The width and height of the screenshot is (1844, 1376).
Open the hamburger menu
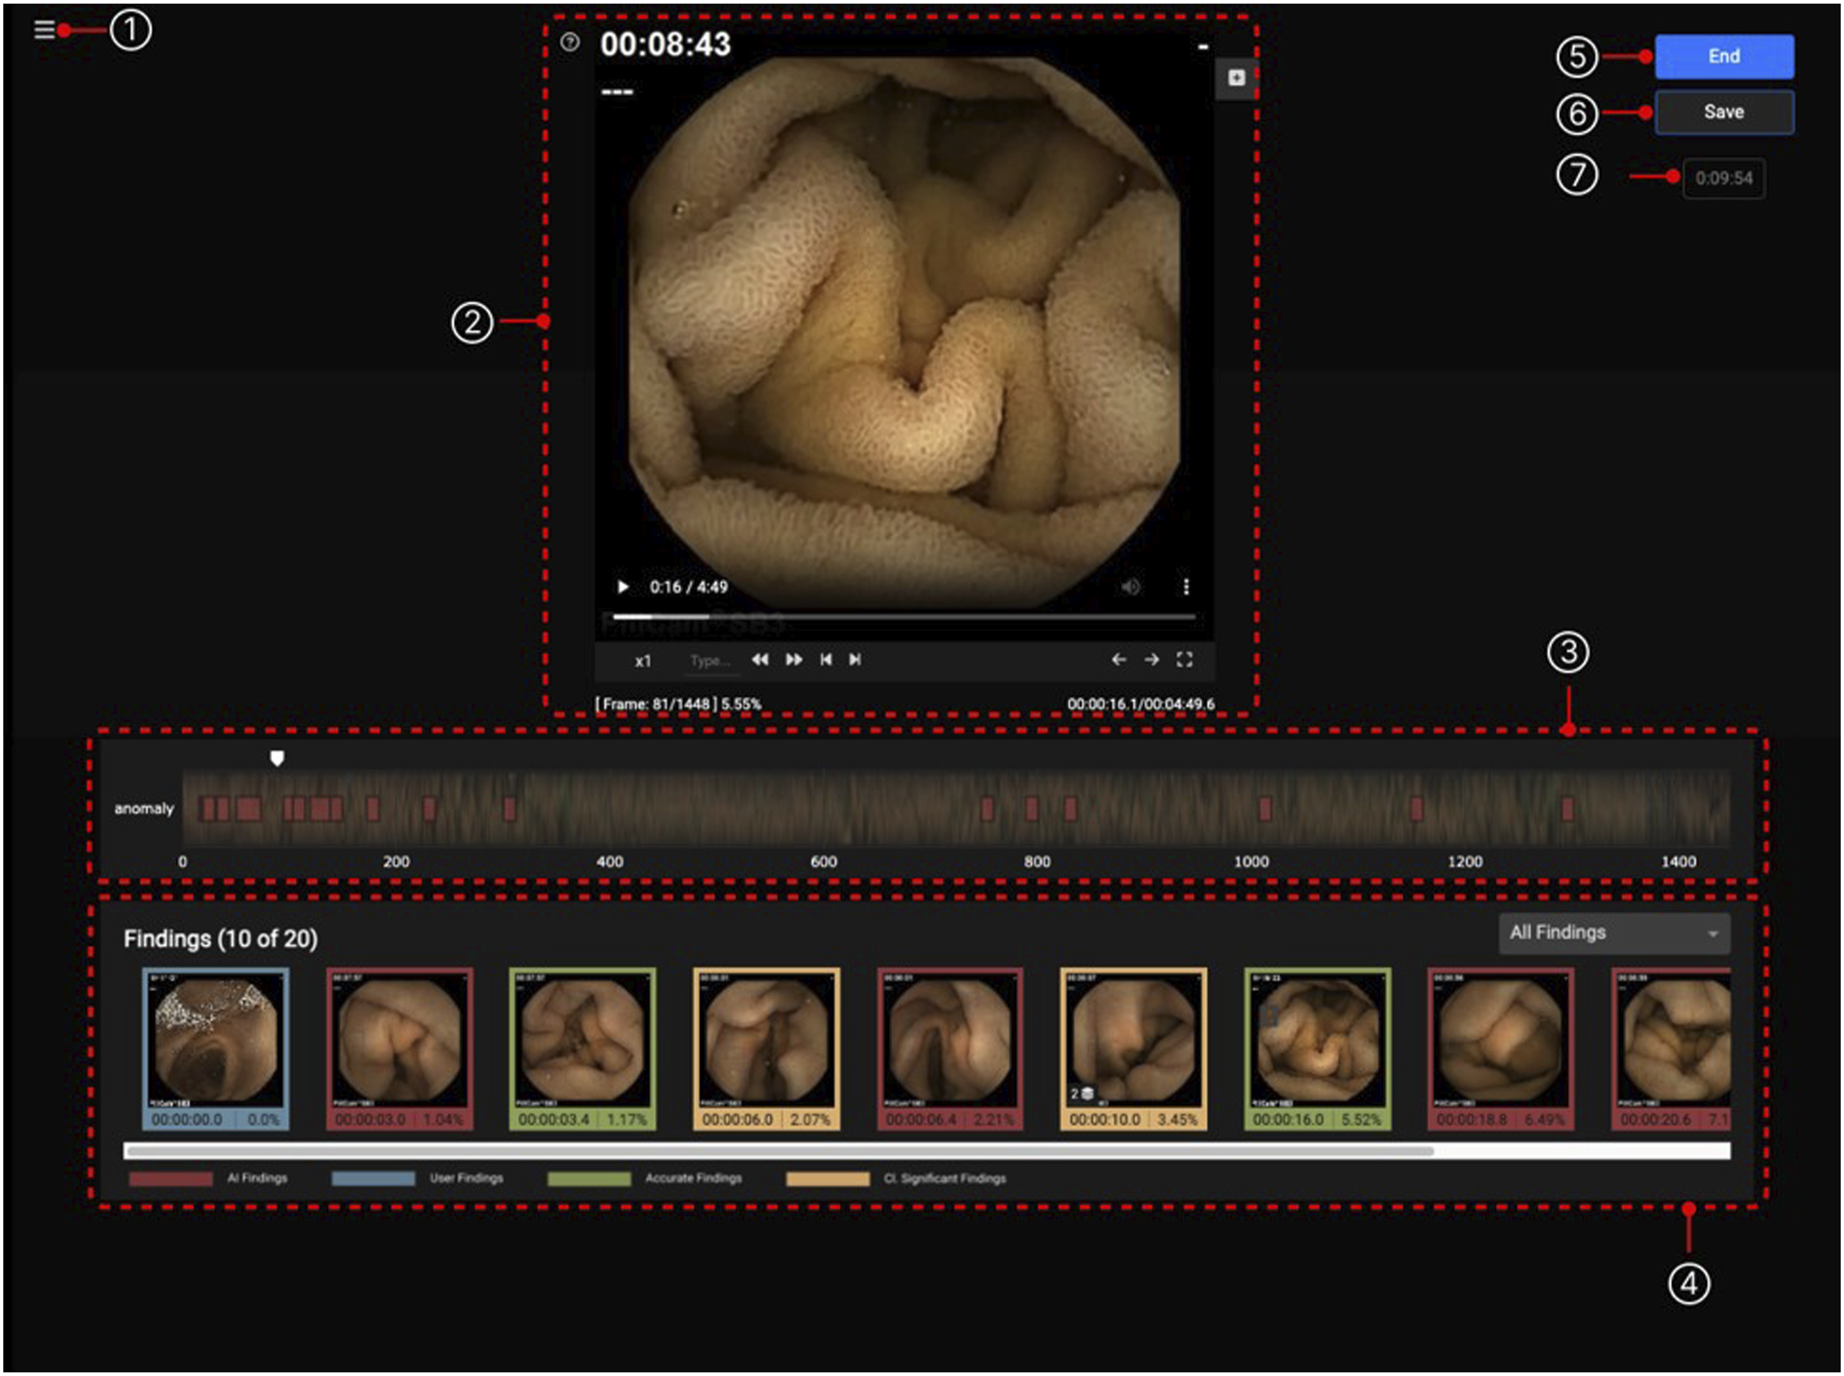coord(44,30)
